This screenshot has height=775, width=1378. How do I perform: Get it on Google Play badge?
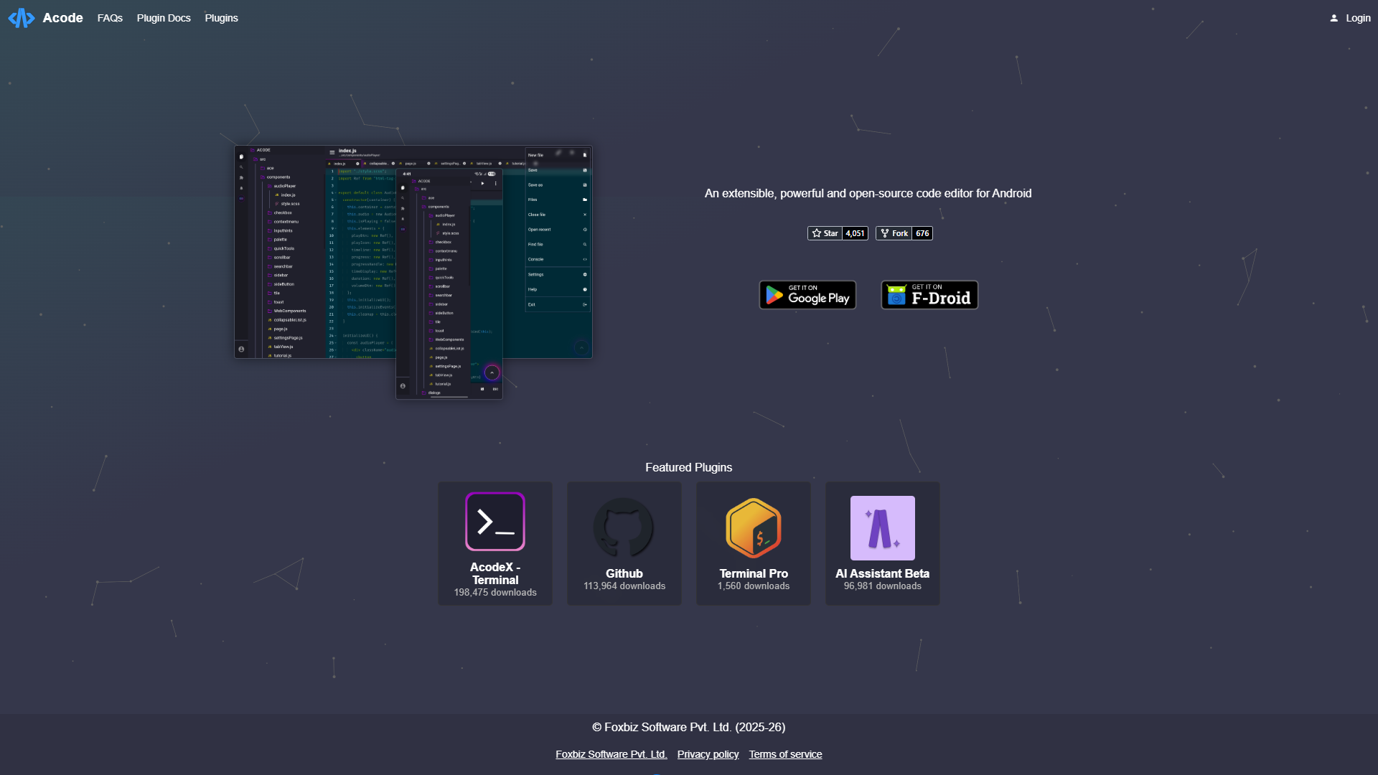pos(807,295)
